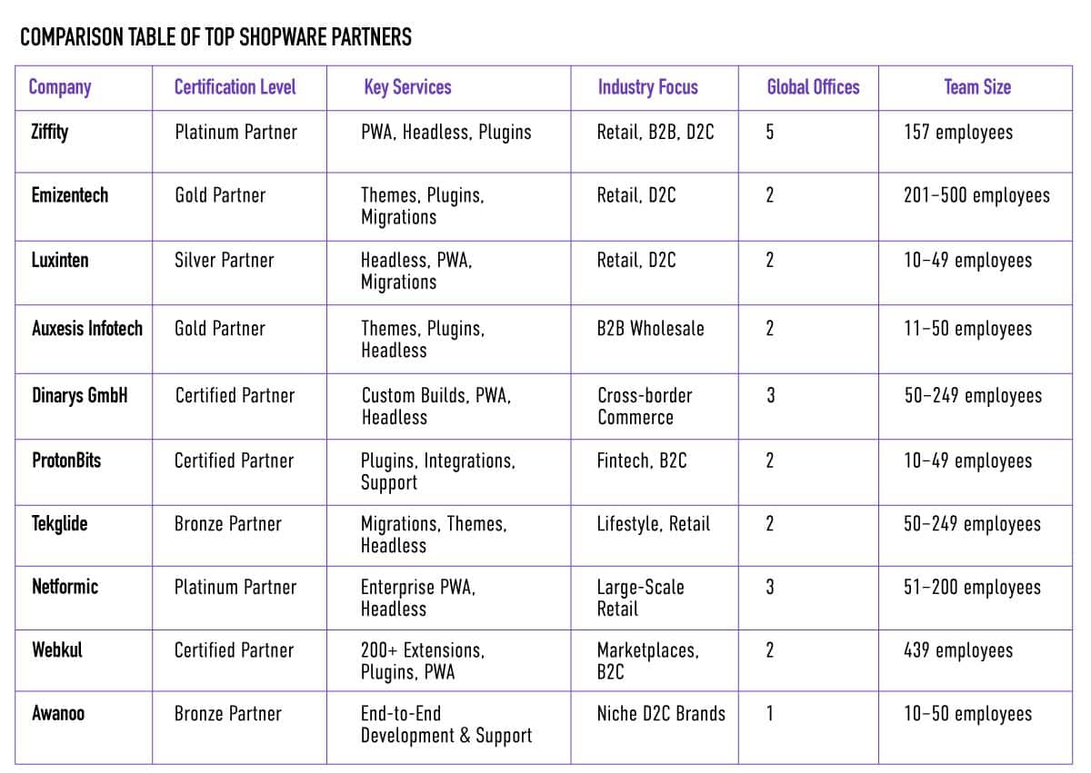Select the Key Services header cell
The width and height of the screenshot is (1091, 773).
407,87
